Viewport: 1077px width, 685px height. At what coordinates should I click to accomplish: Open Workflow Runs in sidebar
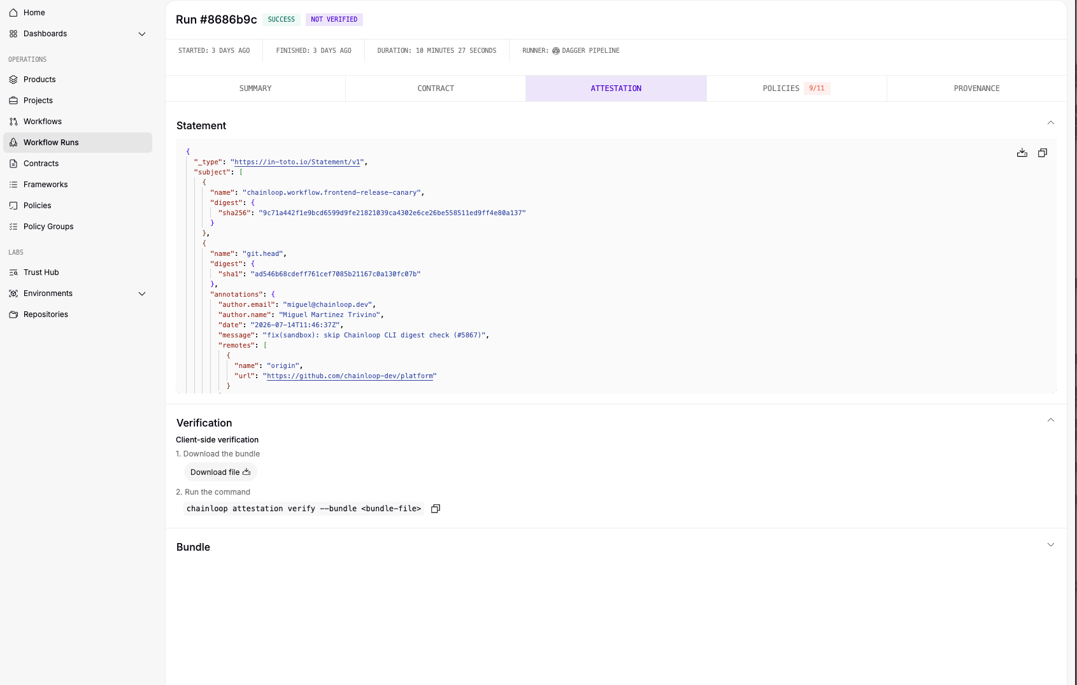click(x=78, y=143)
